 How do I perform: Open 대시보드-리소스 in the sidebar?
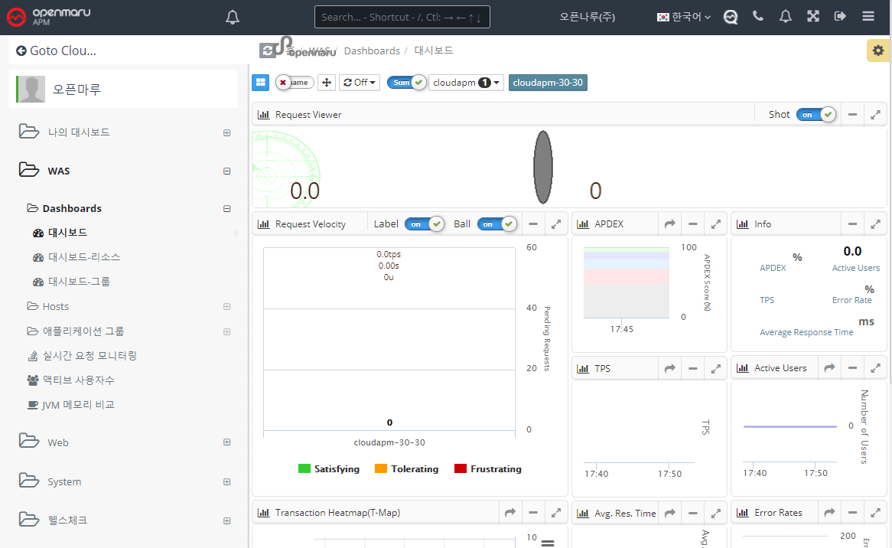(x=84, y=257)
